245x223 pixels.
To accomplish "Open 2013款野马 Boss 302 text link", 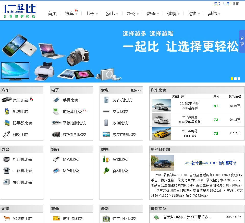I will [190, 133].
